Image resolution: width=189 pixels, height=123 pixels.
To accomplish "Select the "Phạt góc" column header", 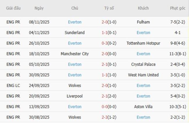I will [178, 8].
